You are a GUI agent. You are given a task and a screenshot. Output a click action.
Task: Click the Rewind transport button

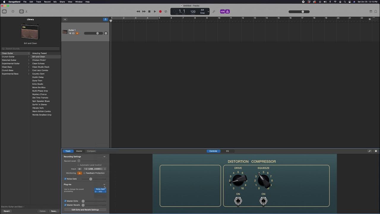pyautogui.click(x=138, y=12)
